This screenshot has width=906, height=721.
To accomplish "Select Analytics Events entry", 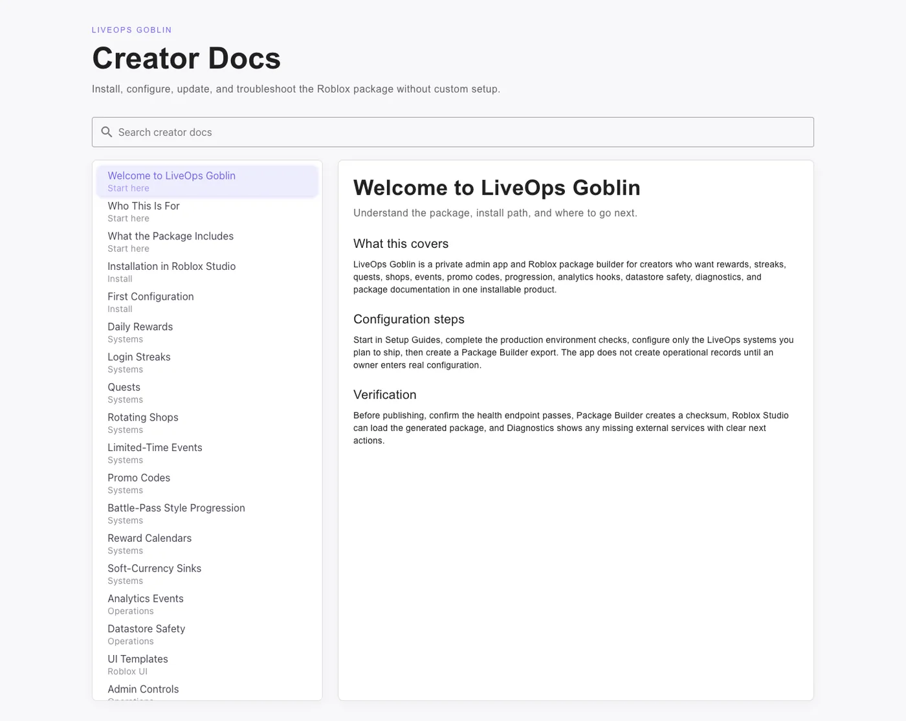I will point(207,605).
